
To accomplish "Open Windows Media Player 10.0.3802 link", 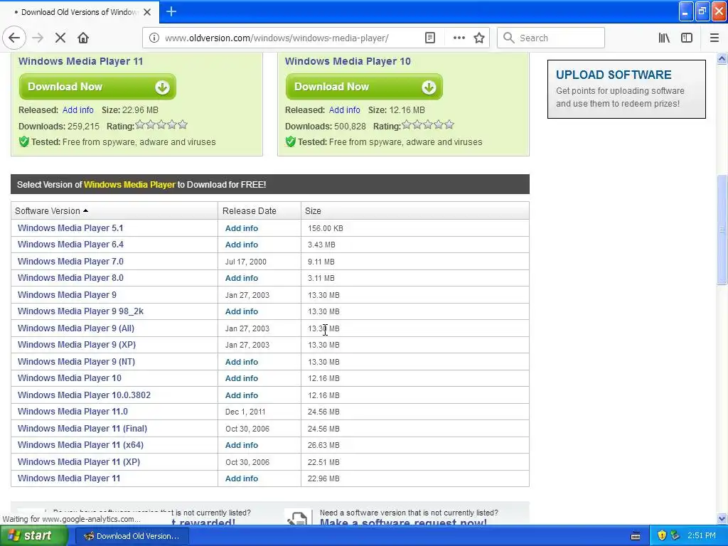I will [84, 395].
